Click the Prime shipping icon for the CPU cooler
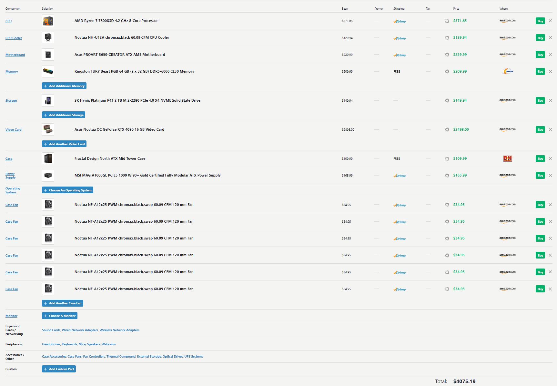 tap(400, 38)
